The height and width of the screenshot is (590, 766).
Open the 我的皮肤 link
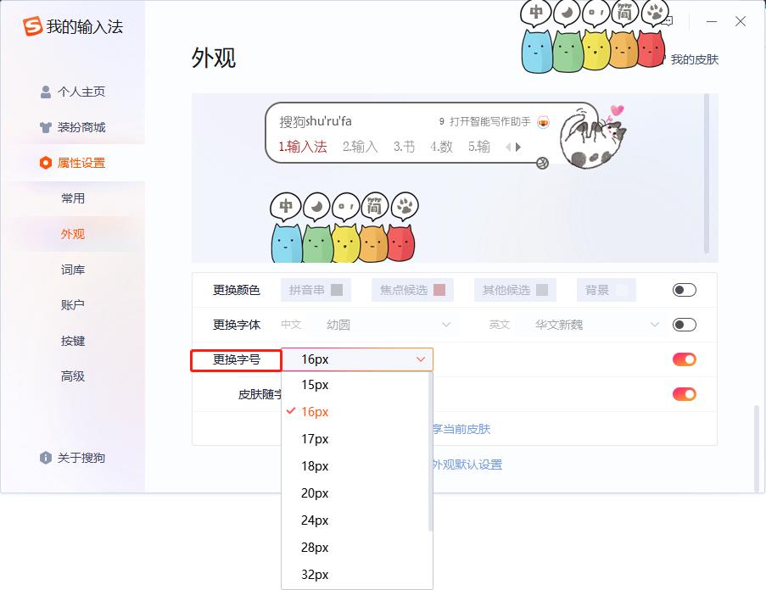coord(694,59)
